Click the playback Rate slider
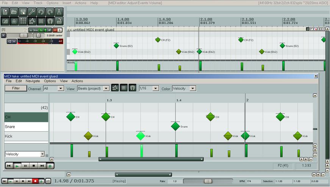The height and width of the screenshot is (187, 330). (x=208, y=181)
